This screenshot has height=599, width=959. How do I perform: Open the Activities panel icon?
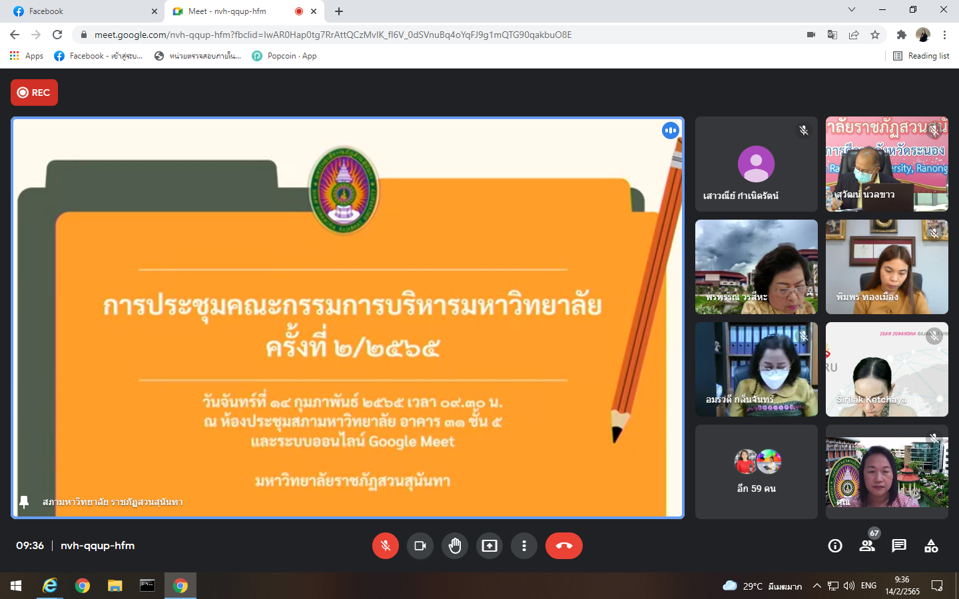coord(931,546)
